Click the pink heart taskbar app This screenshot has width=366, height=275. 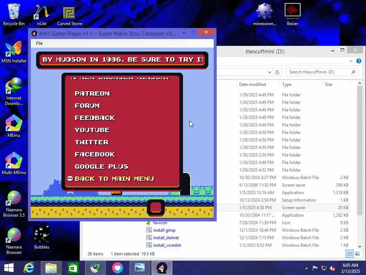point(117,268)
